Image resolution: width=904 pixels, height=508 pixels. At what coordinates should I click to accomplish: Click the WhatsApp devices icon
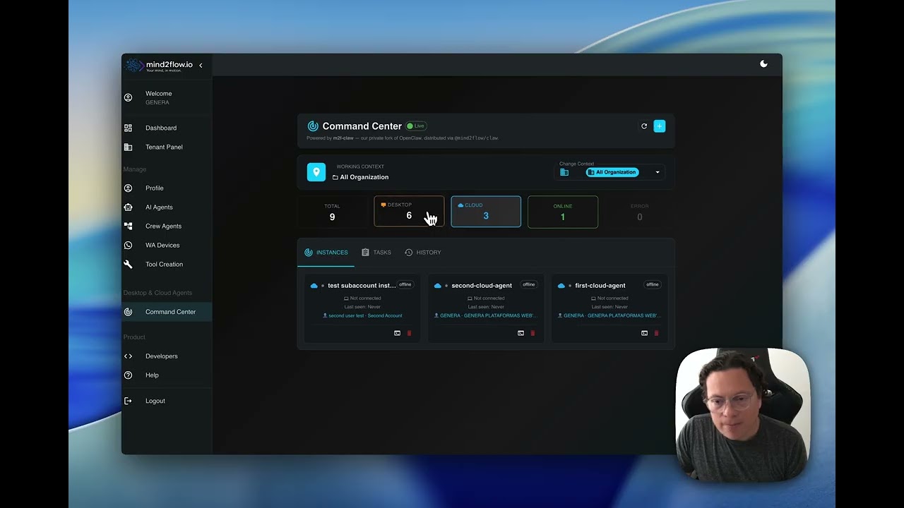[128, 245]
